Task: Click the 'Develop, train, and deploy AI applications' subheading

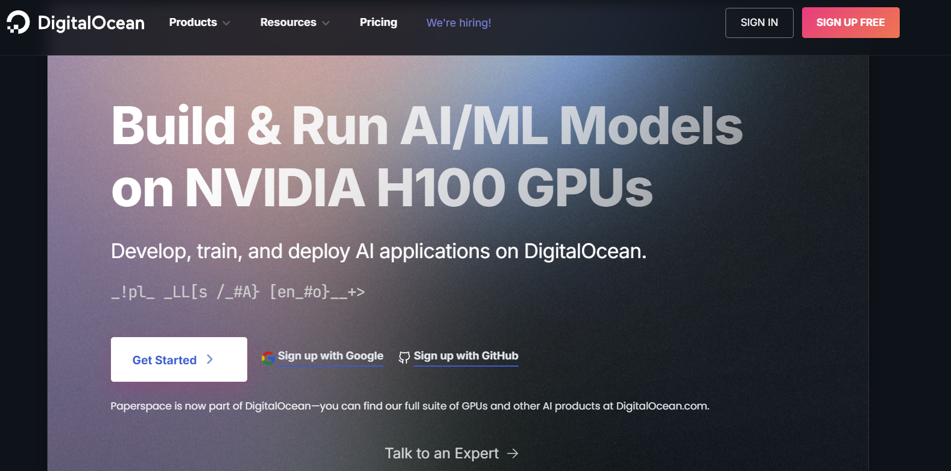Action: tap(379, 251)
